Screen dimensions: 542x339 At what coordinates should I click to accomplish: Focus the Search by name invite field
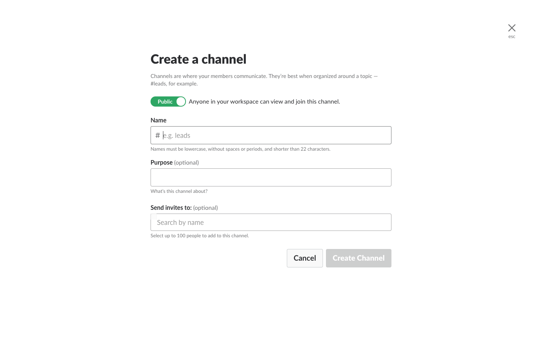(x=271, y=223)
